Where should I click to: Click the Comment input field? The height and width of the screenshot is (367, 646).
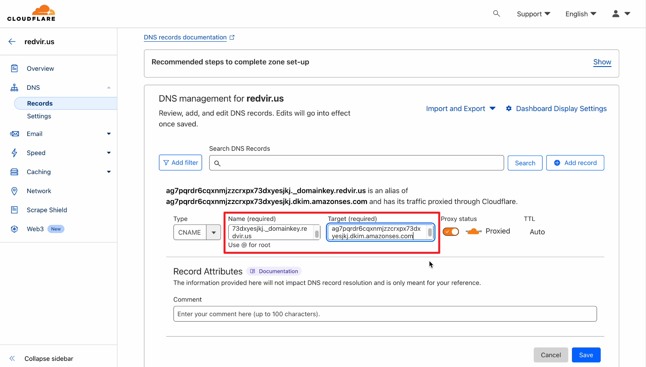pyautogui.click(x=385, y=314)
